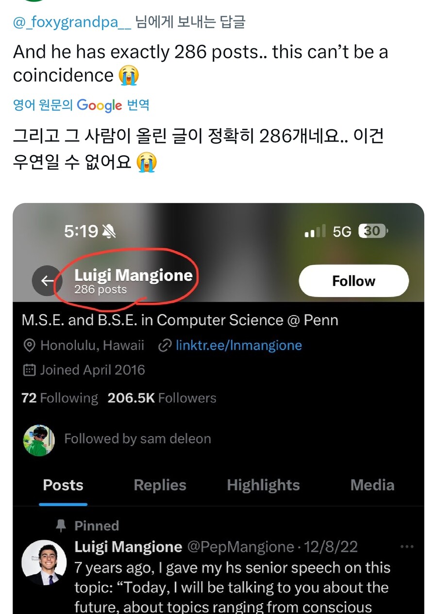The height and width of the screenshot is (614, 437).
Task: View the 206.5K Followers list
Action: click(162, 398)
